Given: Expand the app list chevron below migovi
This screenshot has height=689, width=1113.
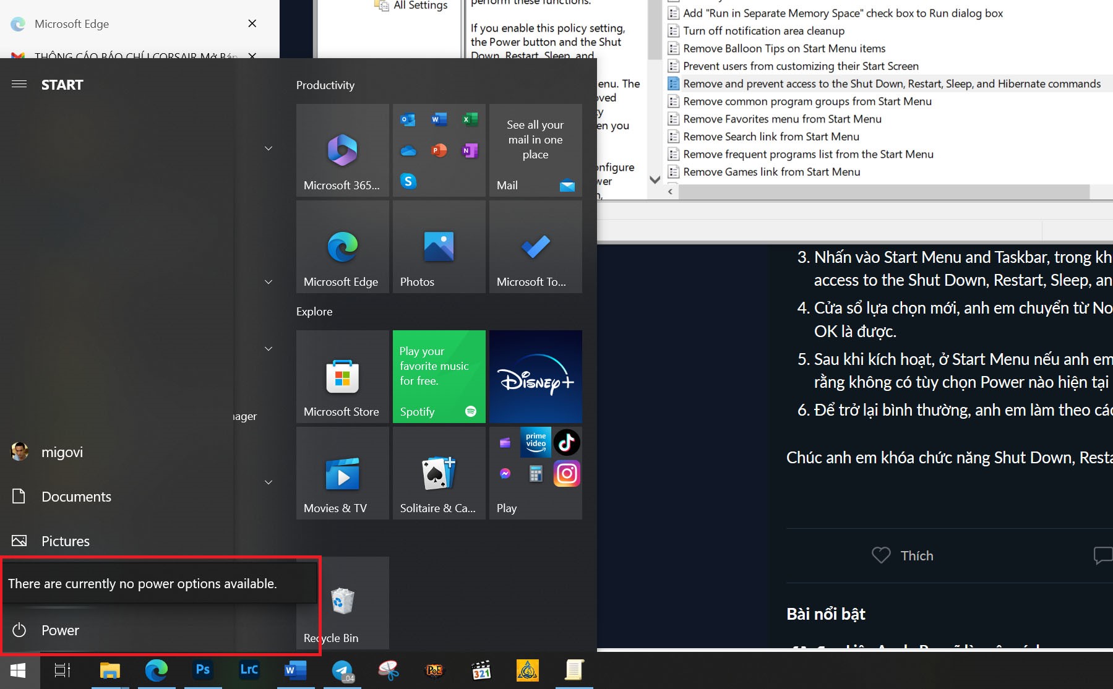Looking at the screenshot, I should pos(269,482).
